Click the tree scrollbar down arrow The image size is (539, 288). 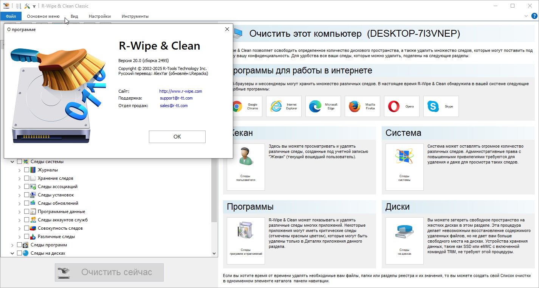pos(214,254)
